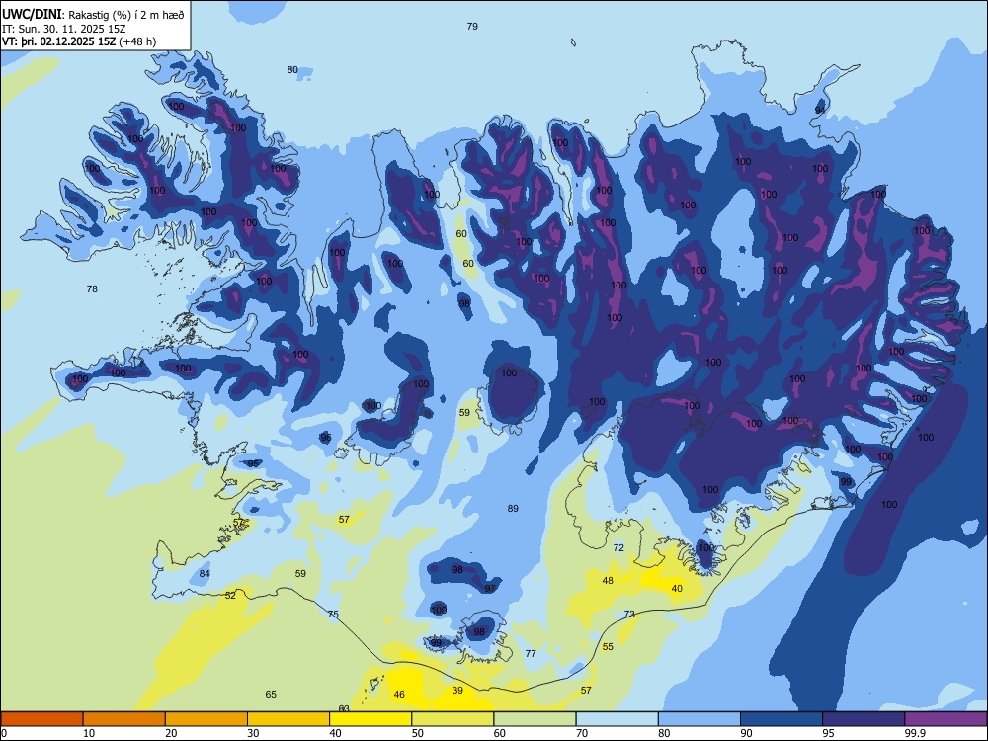This screenshot has width=988, height=741.
Task: Select the 20–30 legend color band
Action: [x=206, y=719]
